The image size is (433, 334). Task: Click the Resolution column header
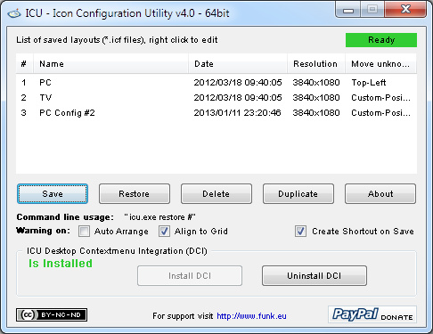pyautogui.click(x=316, y=64)
